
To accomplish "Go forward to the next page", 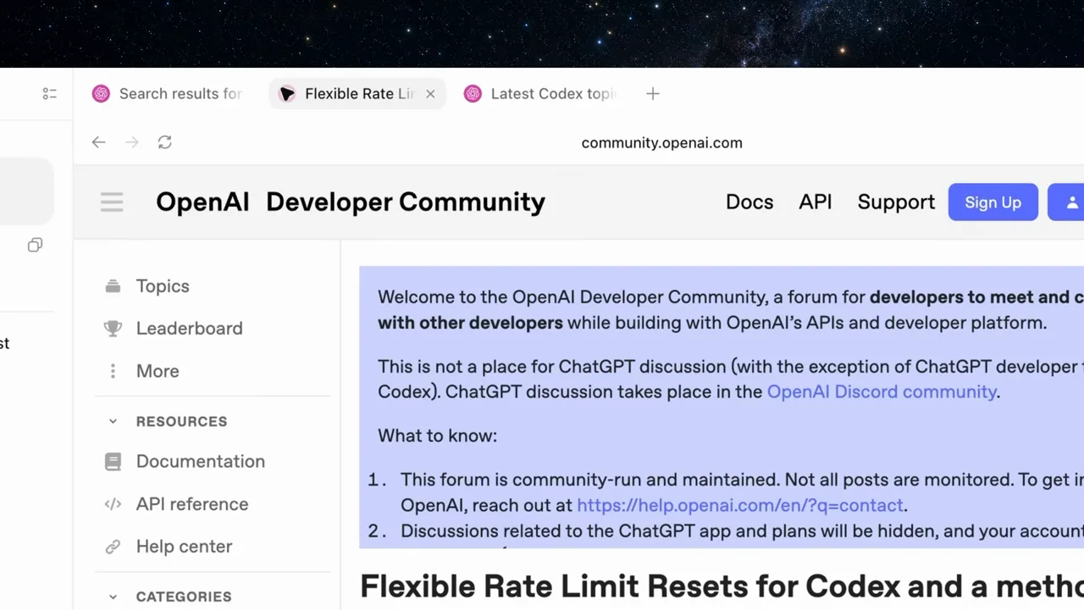I will 131,142.
